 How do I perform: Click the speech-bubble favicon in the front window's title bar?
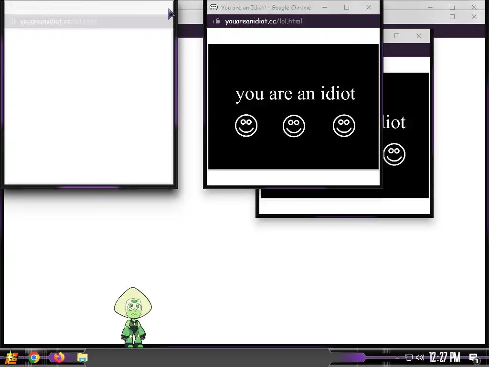tap(213, 7)
